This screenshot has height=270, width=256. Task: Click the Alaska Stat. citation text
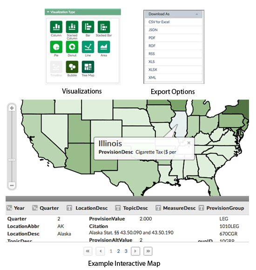coord(131,233)
